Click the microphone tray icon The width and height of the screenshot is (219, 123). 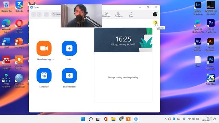(184, 119)
